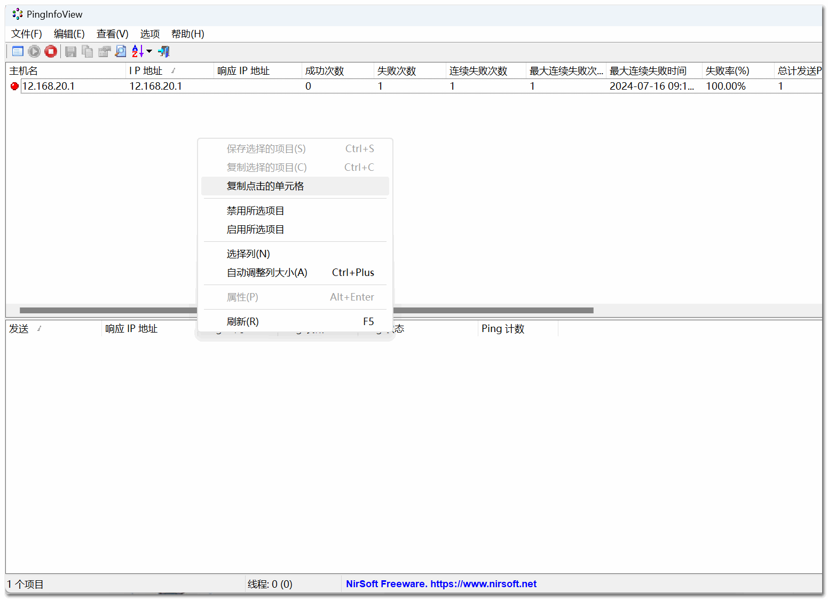Click 刷新(R) in the context menu
This screenshot has width=828, height=600.
click(243, 321)
